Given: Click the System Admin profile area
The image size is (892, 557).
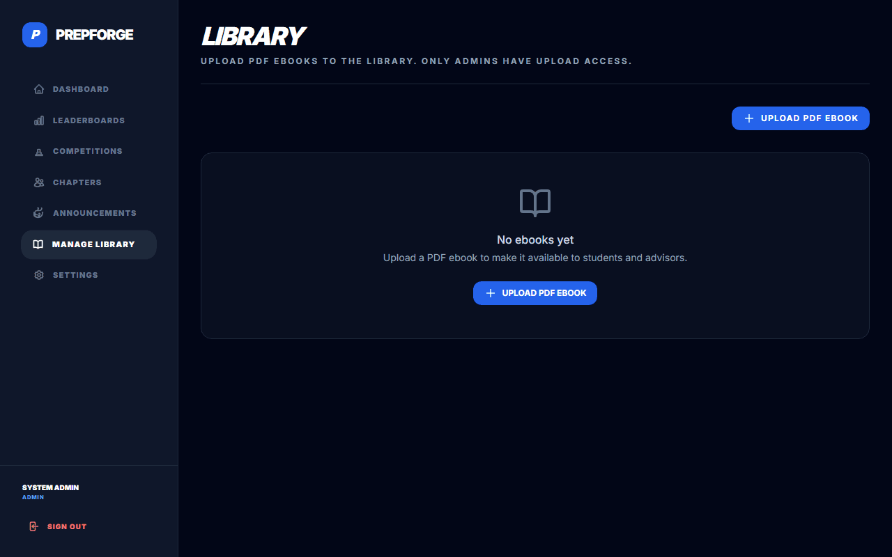Looking at the screenshot, I should point(49,491).
